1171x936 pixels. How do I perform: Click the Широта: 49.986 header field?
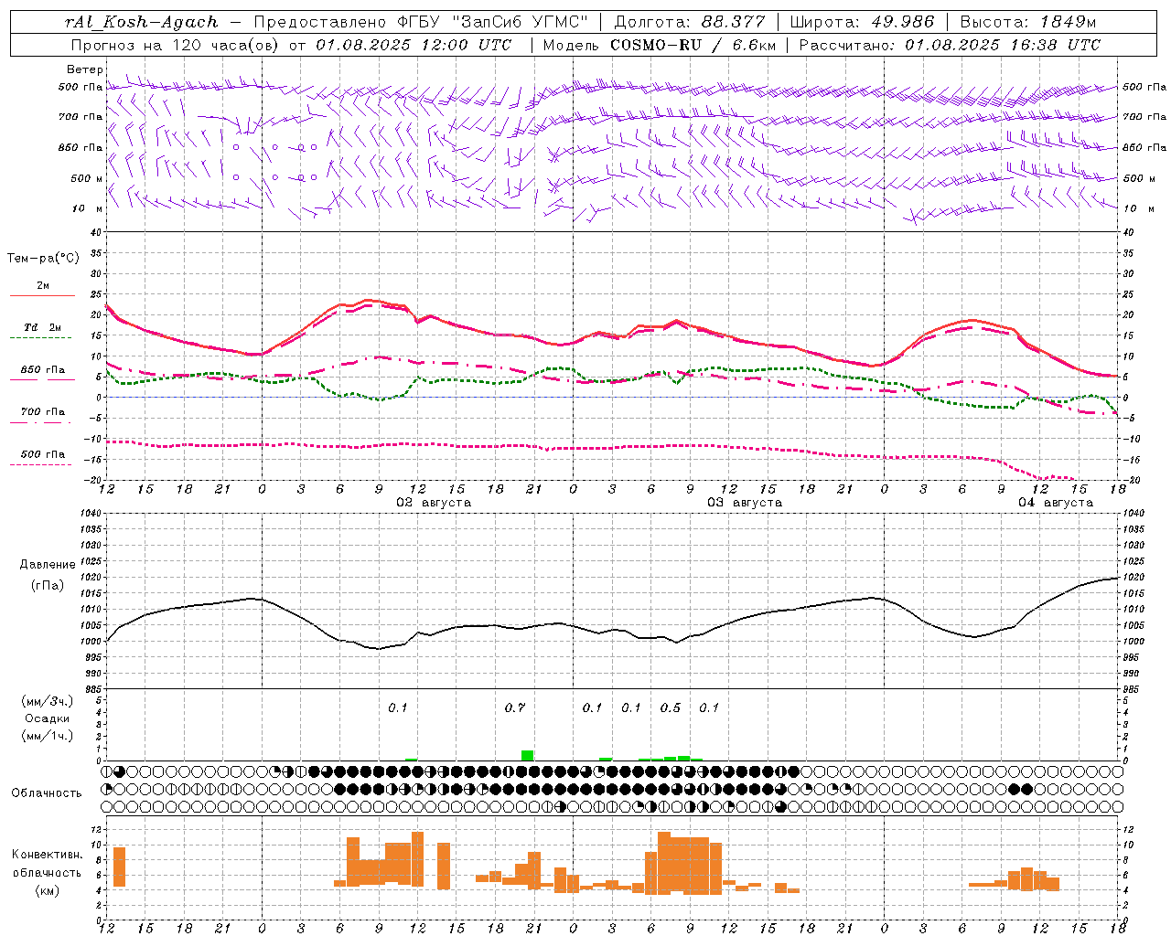point(862,22)
